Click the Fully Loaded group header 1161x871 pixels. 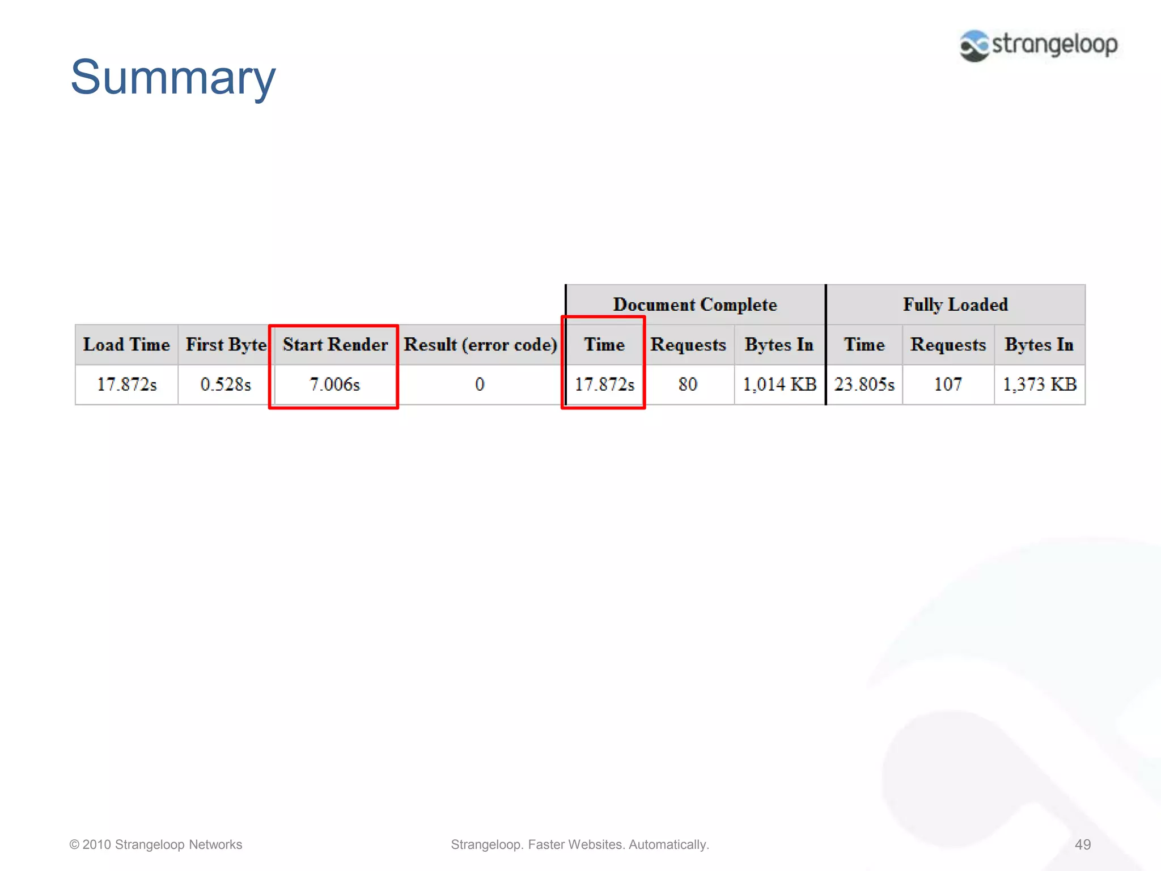point(955,305)
